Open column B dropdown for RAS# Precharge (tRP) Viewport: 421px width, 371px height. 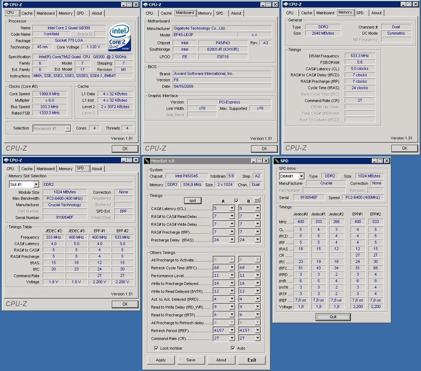click(258, 232)
